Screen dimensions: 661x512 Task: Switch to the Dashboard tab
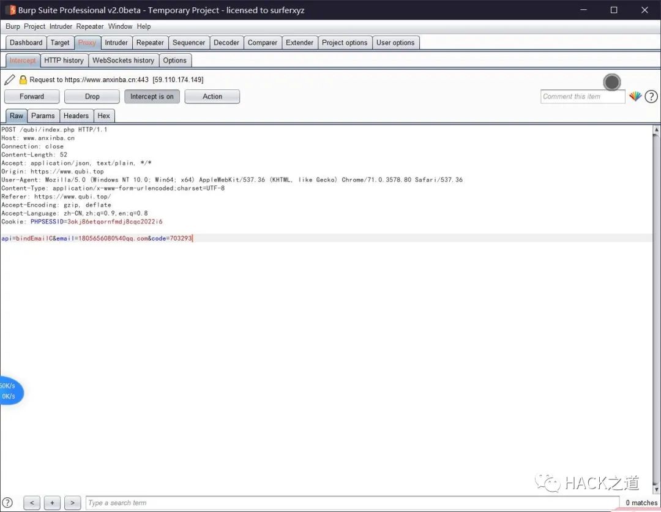(x=26, y=43)
